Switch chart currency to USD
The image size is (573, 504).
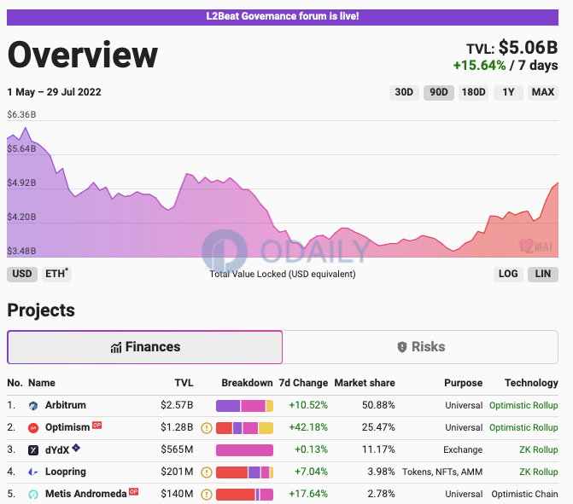(22, 274)
